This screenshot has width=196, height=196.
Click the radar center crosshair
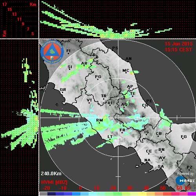(118, 118)
